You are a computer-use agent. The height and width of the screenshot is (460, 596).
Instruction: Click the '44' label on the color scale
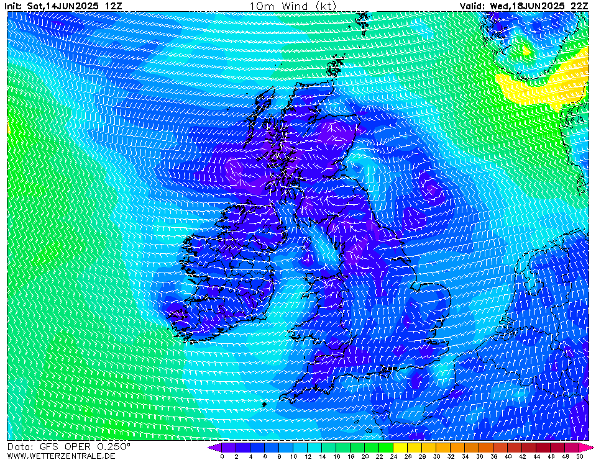[x=537, y=456]
